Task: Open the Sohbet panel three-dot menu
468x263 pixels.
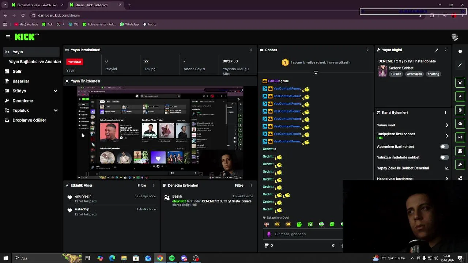Action: click(x=368, y=50)
